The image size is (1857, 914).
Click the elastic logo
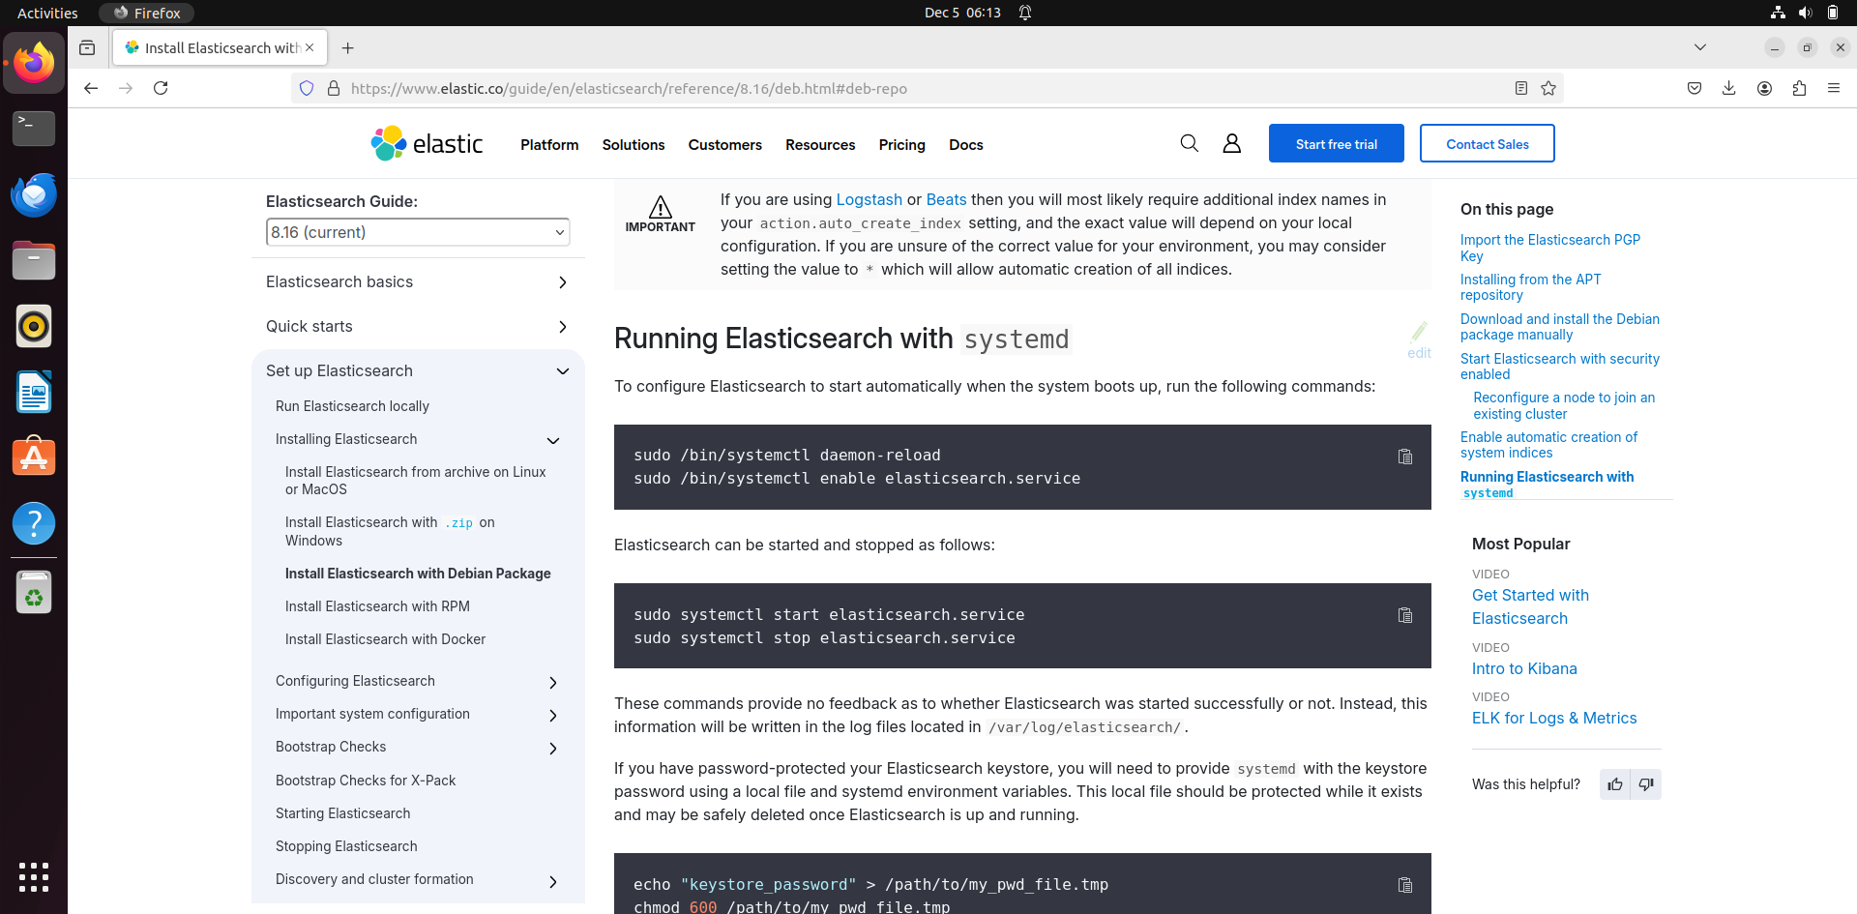(x=427, y=143)
